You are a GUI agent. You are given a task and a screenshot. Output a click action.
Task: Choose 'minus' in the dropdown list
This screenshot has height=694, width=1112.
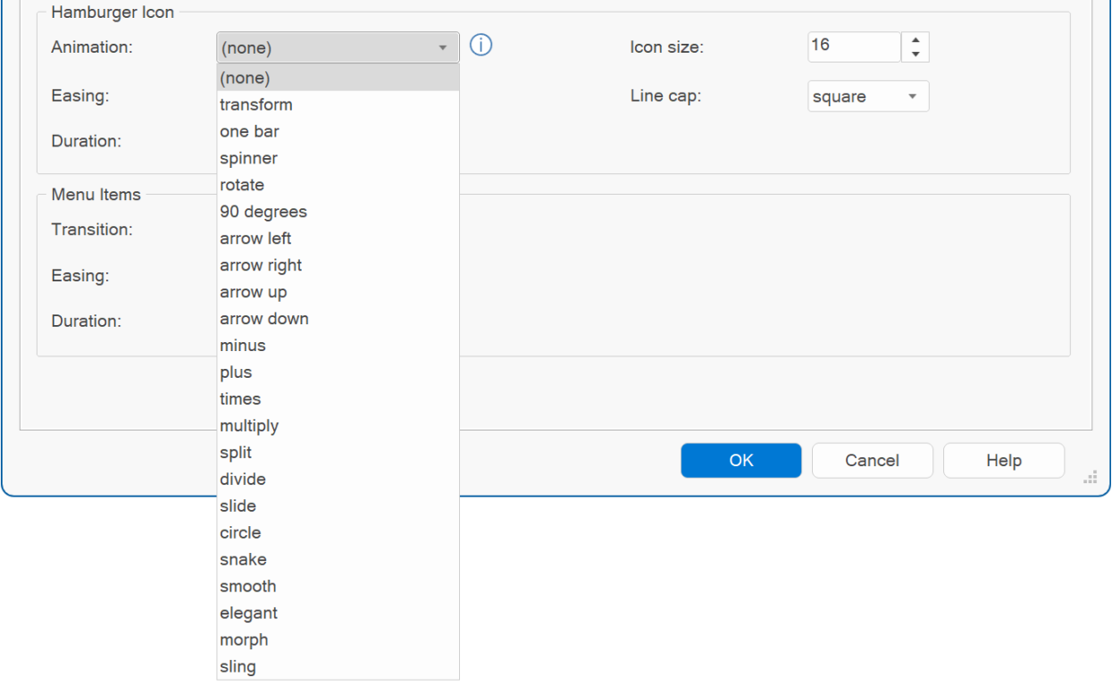pyautogui.click(x=243, y=346)
